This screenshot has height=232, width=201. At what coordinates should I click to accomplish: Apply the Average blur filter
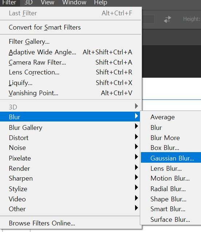point(171,117)
